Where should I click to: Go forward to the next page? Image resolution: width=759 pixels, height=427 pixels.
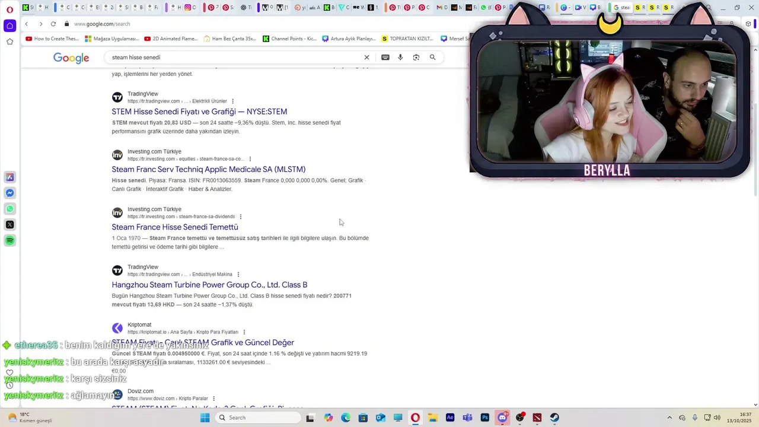[41, 24]
